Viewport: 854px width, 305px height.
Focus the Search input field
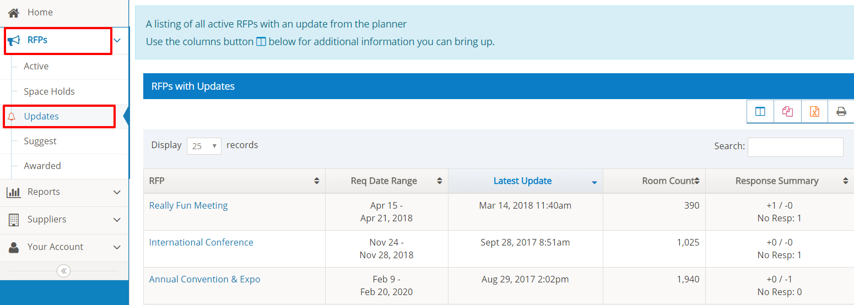click(x=795, y=147)
